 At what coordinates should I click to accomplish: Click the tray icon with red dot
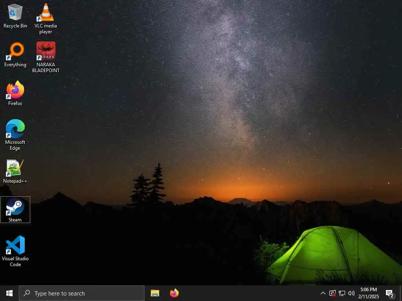click(x=333, y=293)
